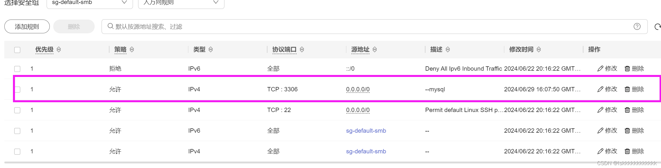
Task: Click the TCP : 22 cell
Action: (279, 110)
